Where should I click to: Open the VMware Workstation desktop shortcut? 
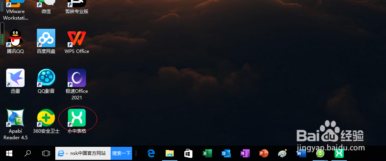coord(15,10)
